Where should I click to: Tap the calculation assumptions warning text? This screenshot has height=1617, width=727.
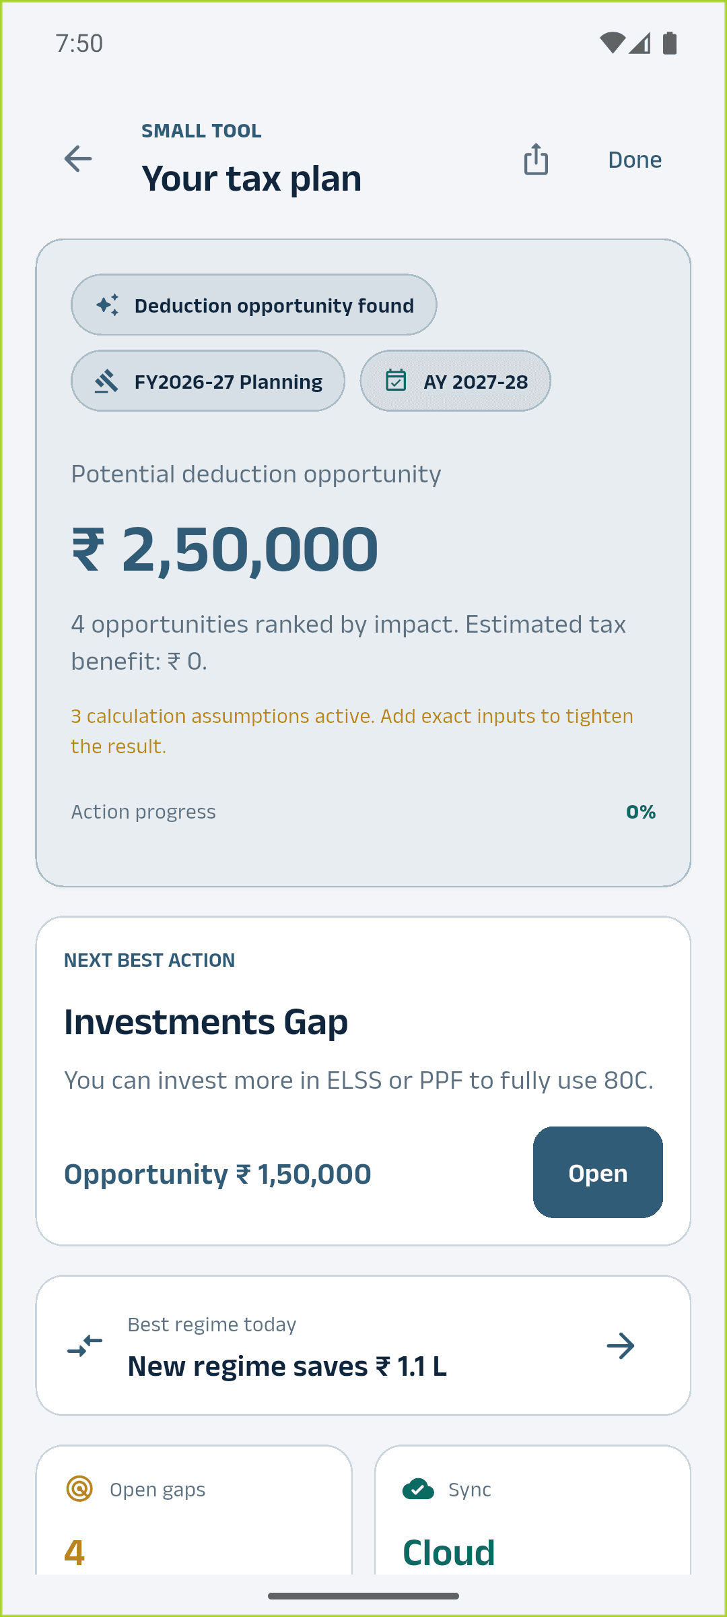352,731
